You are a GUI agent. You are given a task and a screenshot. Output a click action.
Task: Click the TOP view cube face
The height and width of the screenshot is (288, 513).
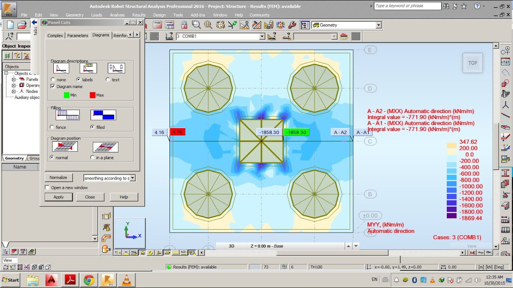(x=473, y=63)
